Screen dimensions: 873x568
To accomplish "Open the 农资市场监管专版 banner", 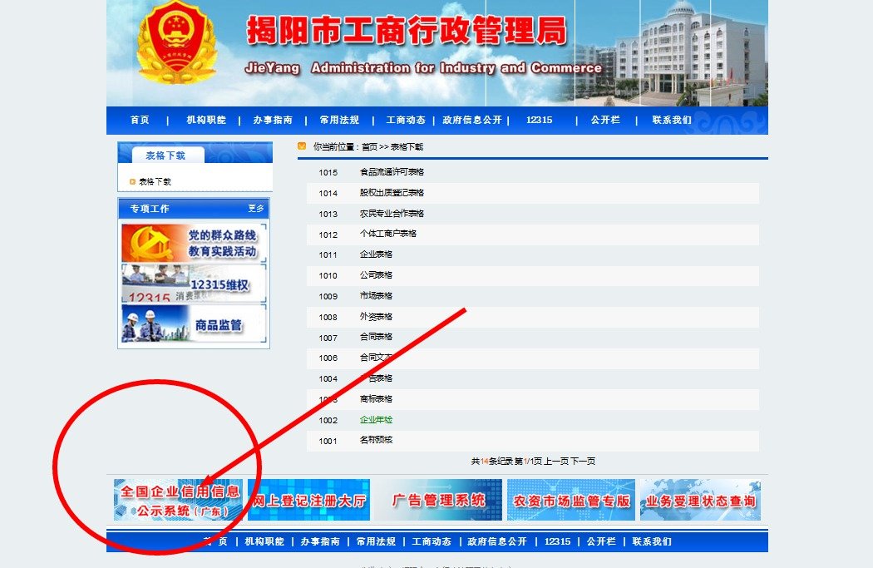I will tap(569, 498).
